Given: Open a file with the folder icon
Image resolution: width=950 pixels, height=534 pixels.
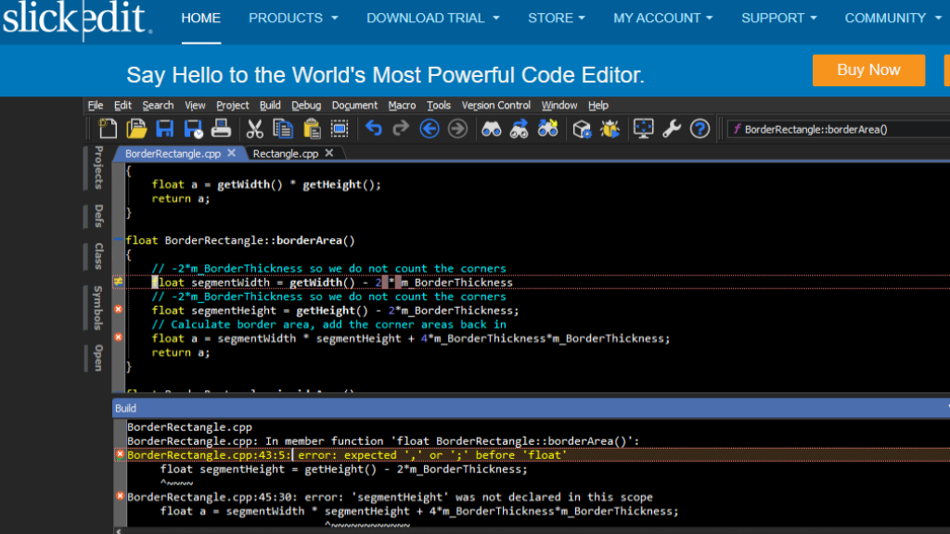Looking at the screenshot, I should point(136,129).
